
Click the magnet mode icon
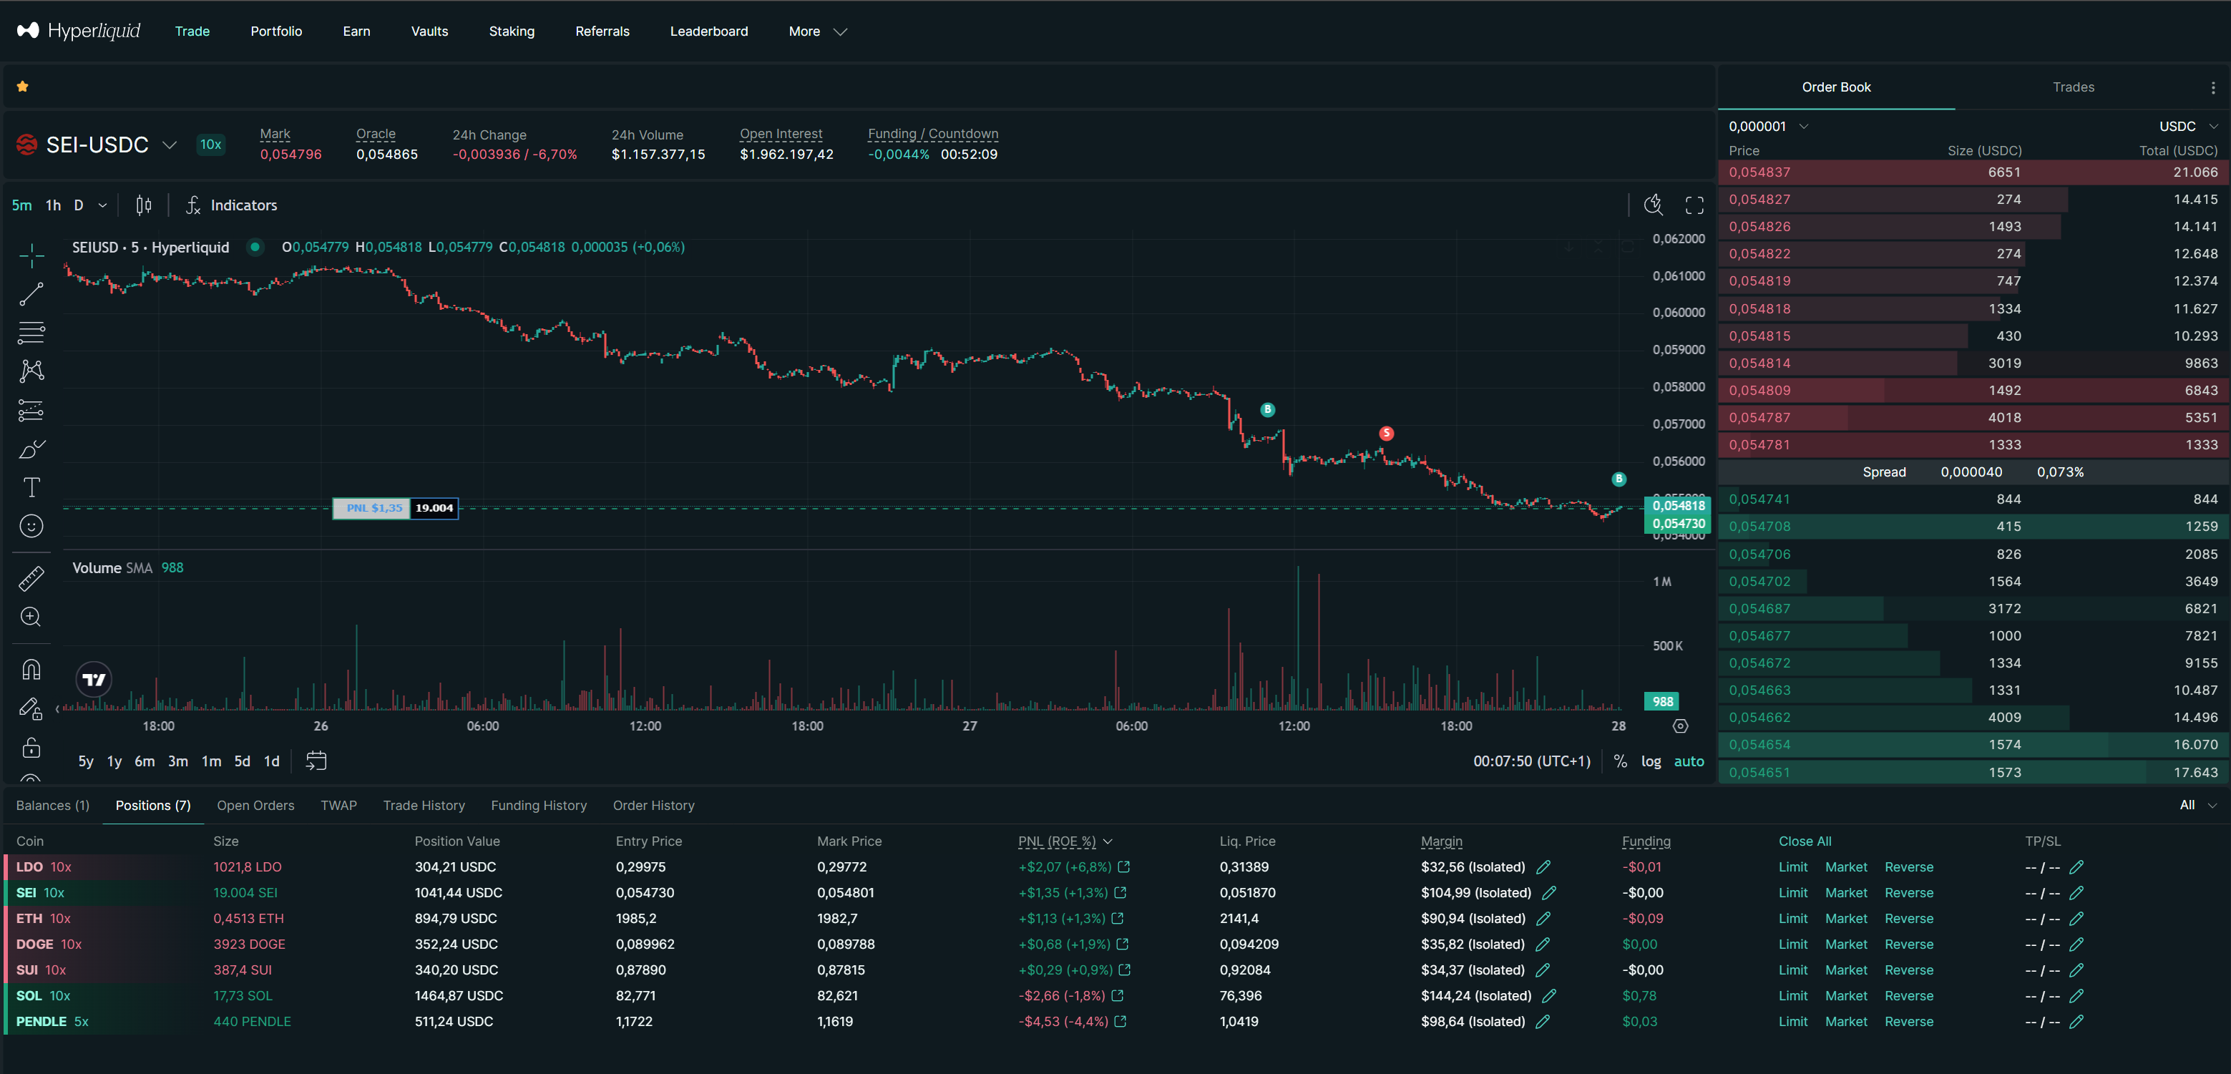31,670
